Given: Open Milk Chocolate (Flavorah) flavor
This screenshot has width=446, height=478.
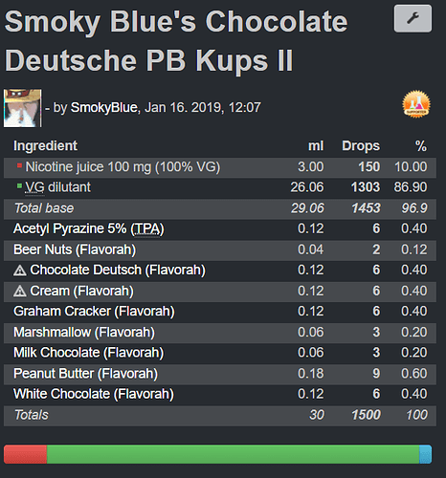Looking at the screenshot, I should 89,353.
